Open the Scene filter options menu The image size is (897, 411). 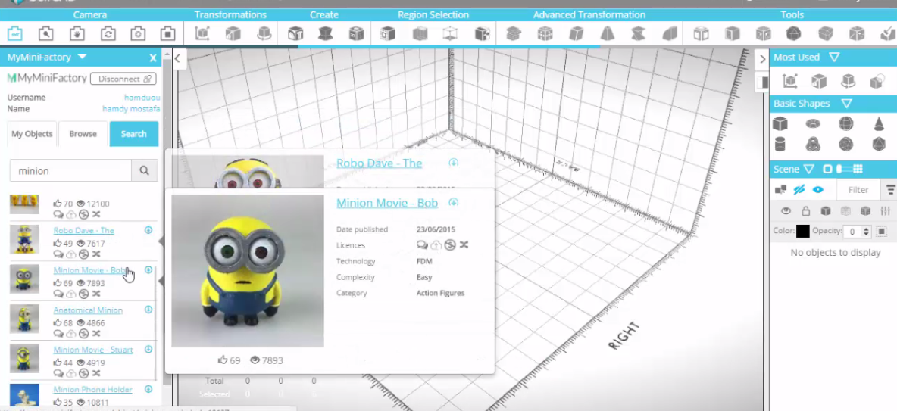point(891,190)
